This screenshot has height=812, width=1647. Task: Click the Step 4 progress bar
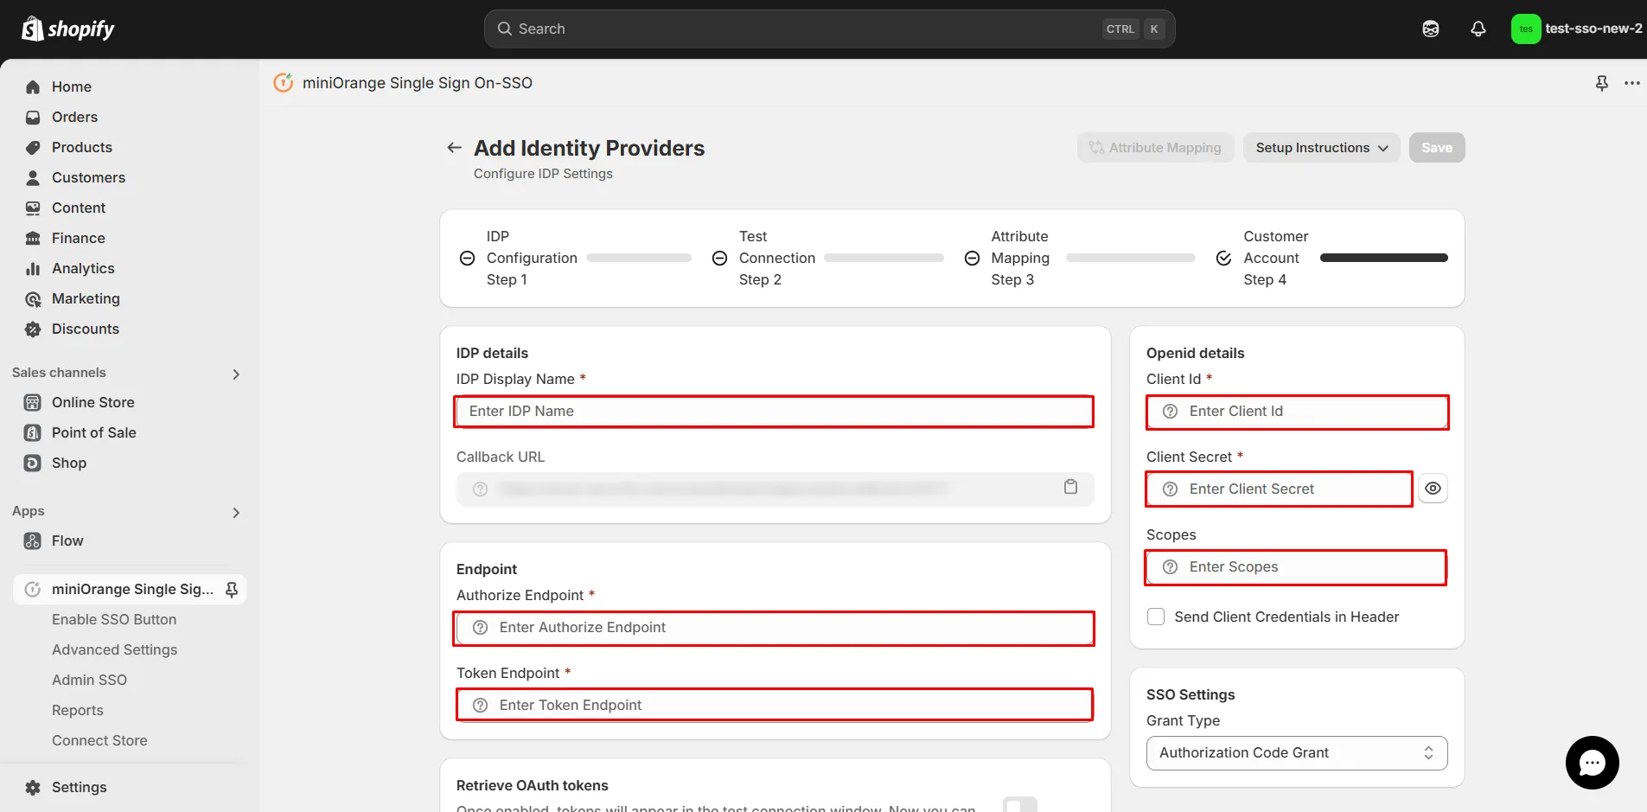tap(1384, 258)
